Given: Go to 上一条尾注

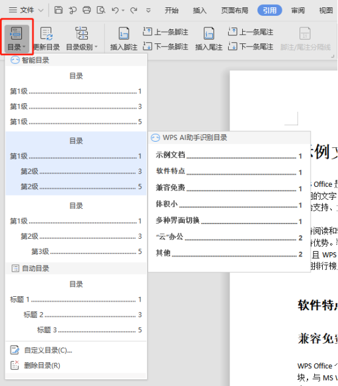Looking at the screenshot, I should 250,32.
